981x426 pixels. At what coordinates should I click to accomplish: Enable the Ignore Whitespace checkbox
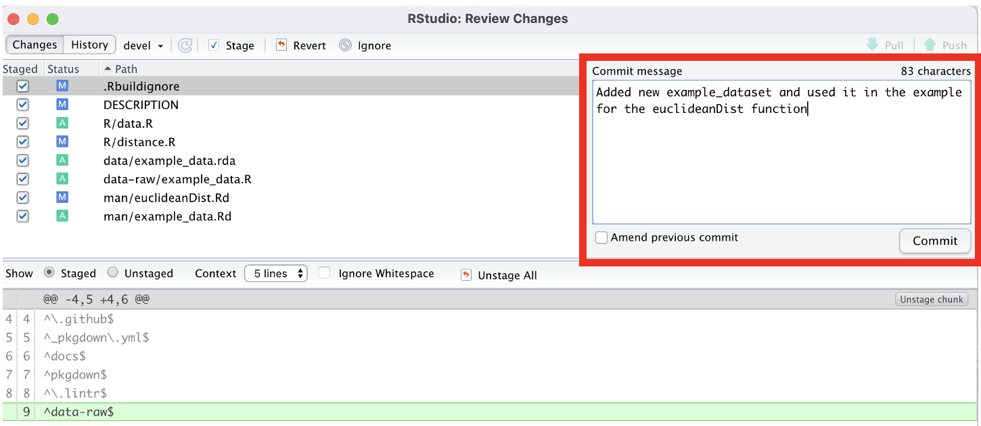325,273
